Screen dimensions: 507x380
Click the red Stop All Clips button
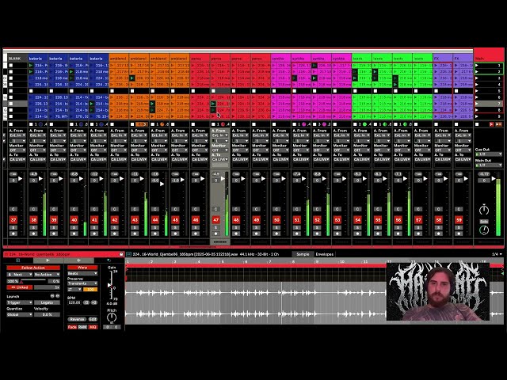[491, 124]
